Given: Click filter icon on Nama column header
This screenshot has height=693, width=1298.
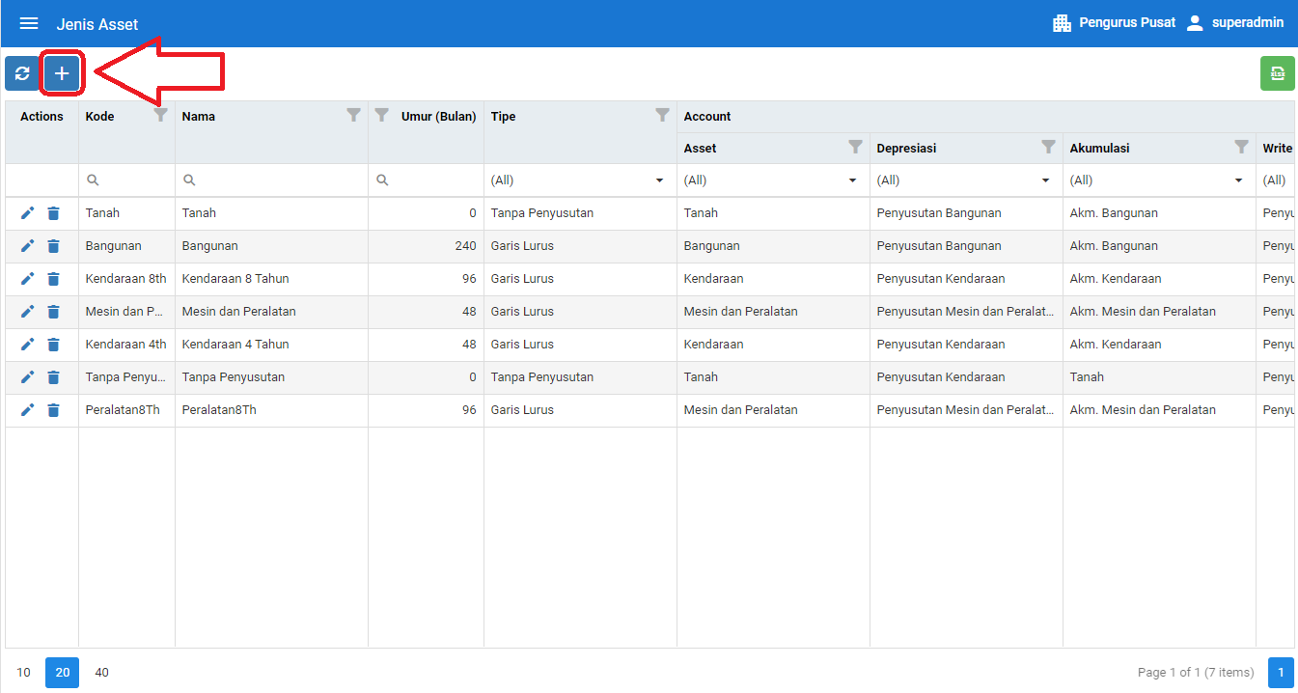Looking at the screenshot, I should tap(354, 115).
